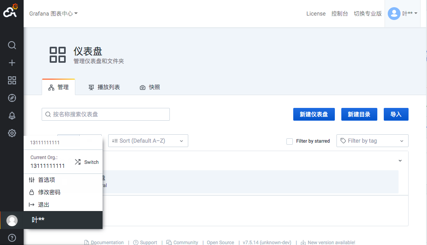
Task: Click the 导入 button
Action: pos(396,114)
